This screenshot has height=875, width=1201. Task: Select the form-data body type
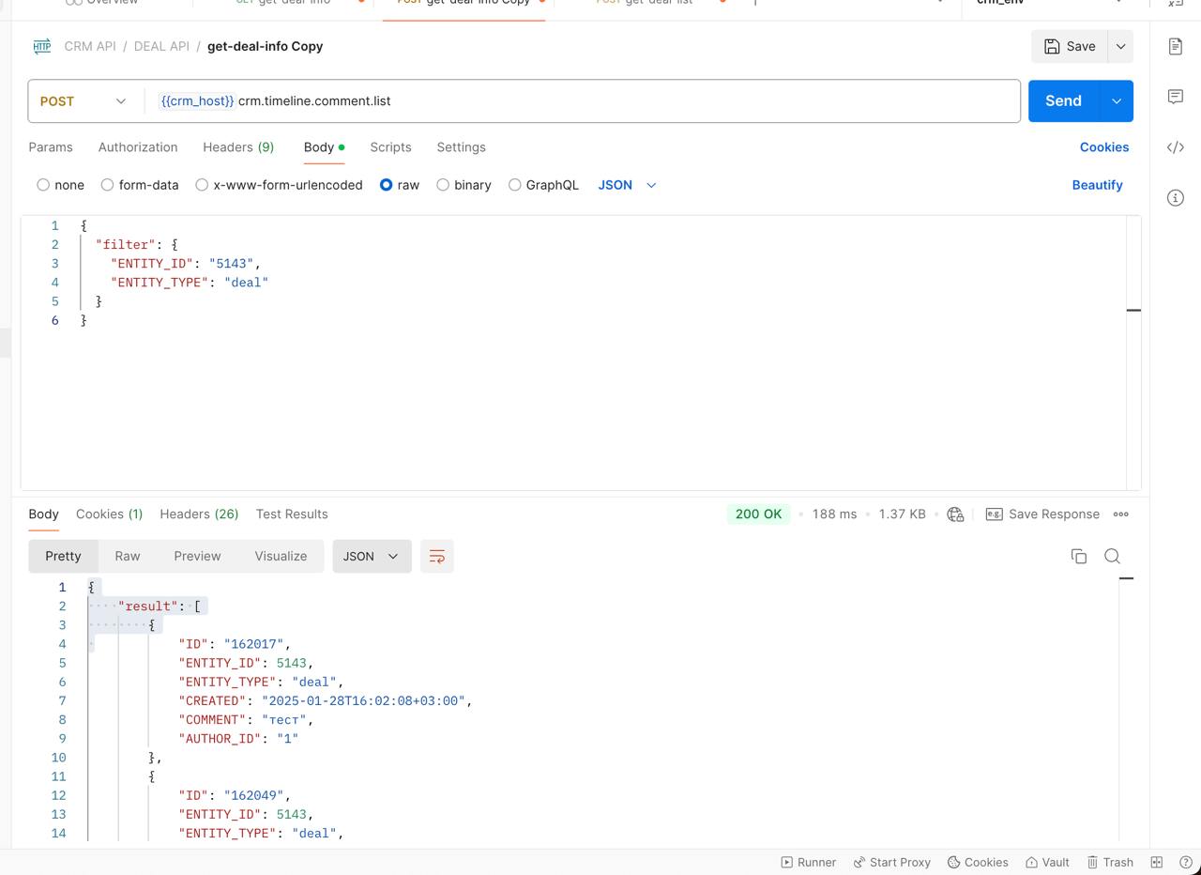108,185
